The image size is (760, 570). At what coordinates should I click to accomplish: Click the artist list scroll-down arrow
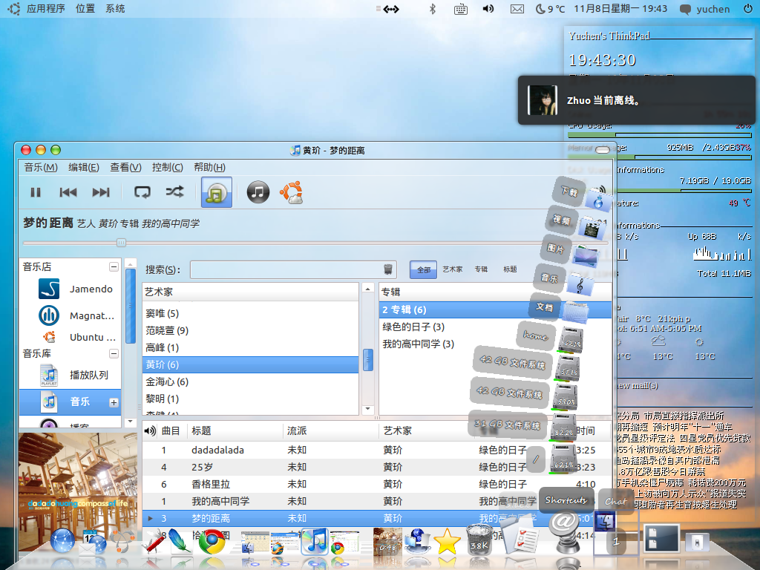point(368,409)
